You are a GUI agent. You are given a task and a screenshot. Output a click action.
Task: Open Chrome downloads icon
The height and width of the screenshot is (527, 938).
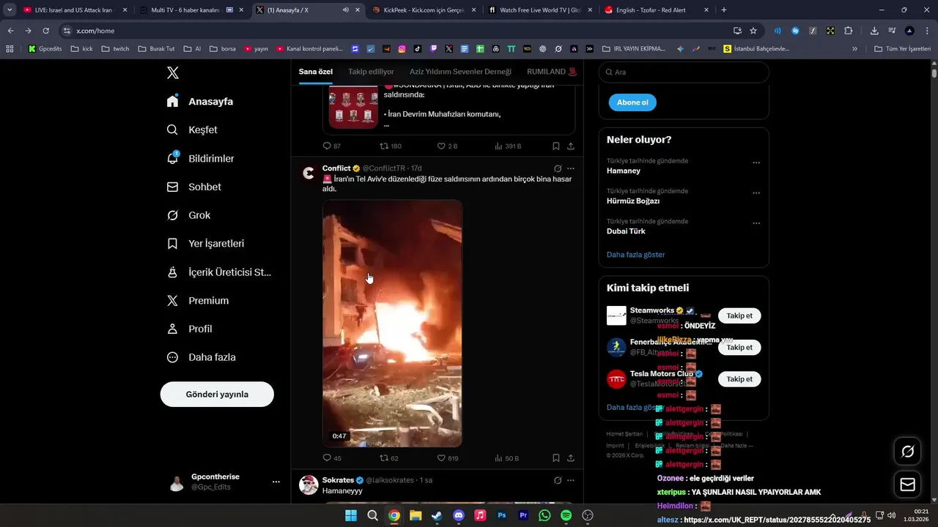click(874, 31)
